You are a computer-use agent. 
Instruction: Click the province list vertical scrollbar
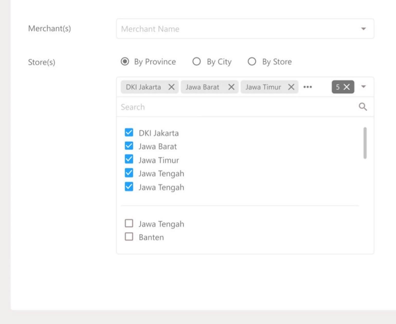click(x=365, y=143)
